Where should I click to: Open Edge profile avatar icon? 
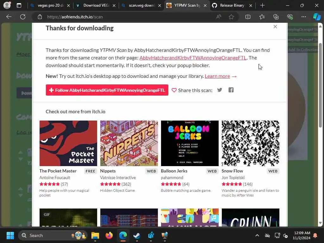point(7,5)
